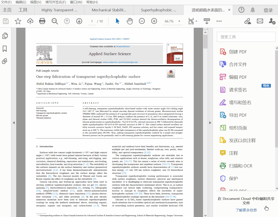Open the 文件(F) menu
Image resolution: width=278 pixels, height=217 pixels.
[6, 2]
